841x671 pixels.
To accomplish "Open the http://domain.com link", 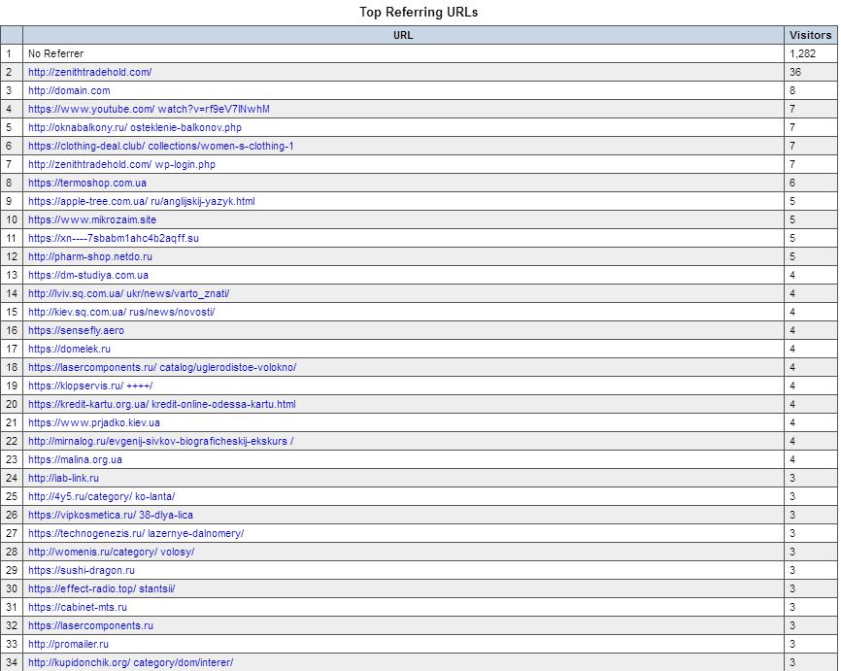I will [x=69, y=90].
